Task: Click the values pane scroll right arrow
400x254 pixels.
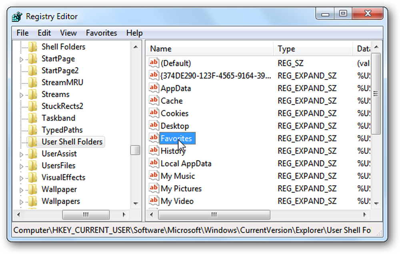Action: point(364,214)
